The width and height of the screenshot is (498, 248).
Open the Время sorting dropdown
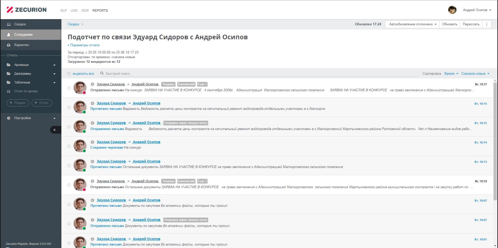click(x=451, y=74)
